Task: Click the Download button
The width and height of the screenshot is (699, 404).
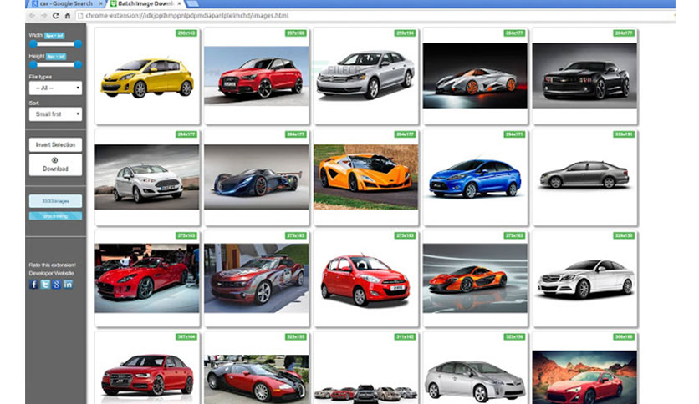Action: click(55, 165)
